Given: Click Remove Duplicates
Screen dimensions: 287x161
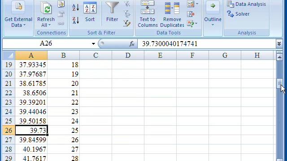Looking at the screenshot, I should pos(172,14).
